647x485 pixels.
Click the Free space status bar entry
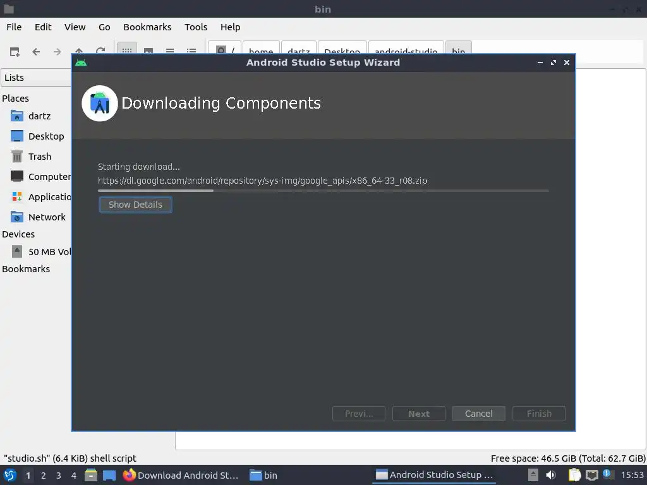click(x=568, y=458)
